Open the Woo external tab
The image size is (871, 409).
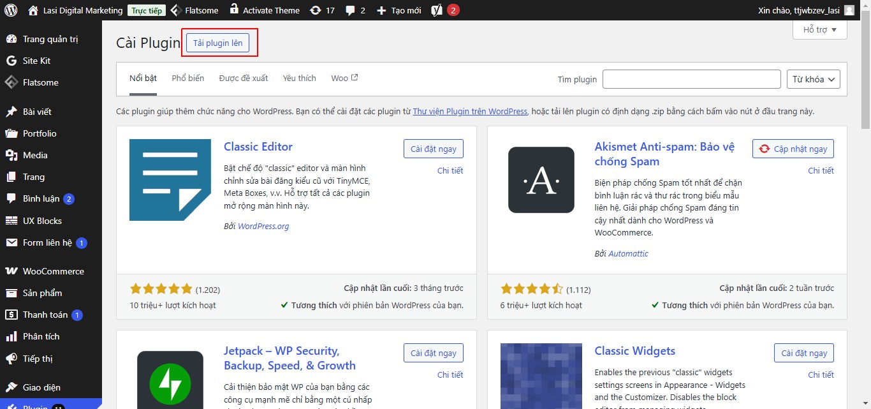point(344,78)
